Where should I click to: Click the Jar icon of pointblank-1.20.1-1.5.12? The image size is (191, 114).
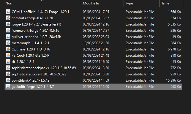click(x=8, y=80)
